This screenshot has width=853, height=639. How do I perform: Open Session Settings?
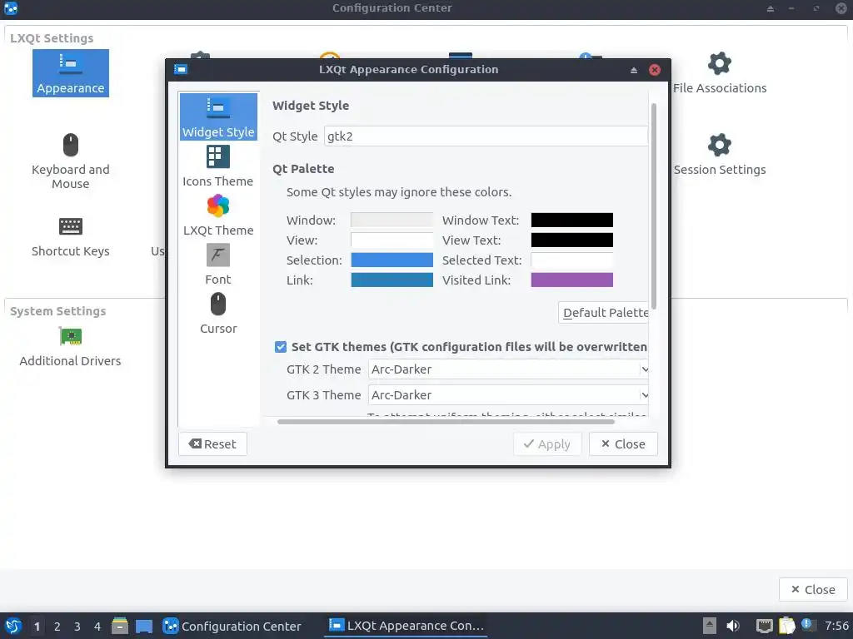coord(719,155)
